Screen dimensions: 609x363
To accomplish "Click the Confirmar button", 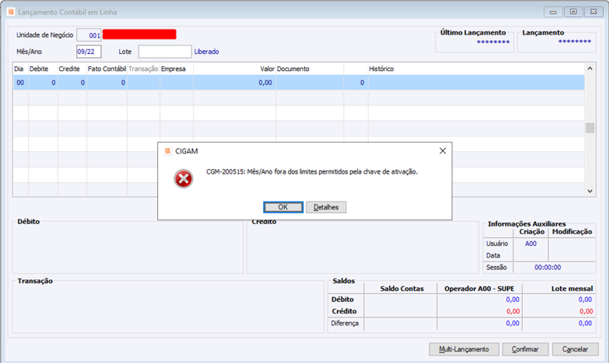I will [x=525, y=349].
